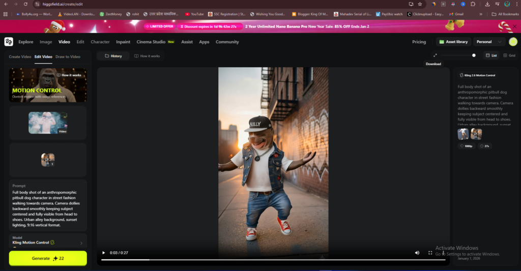This screenshot has width=521, height=271.
Task: Expand the Personal workspace dropdown
Action: click(488, 42)
